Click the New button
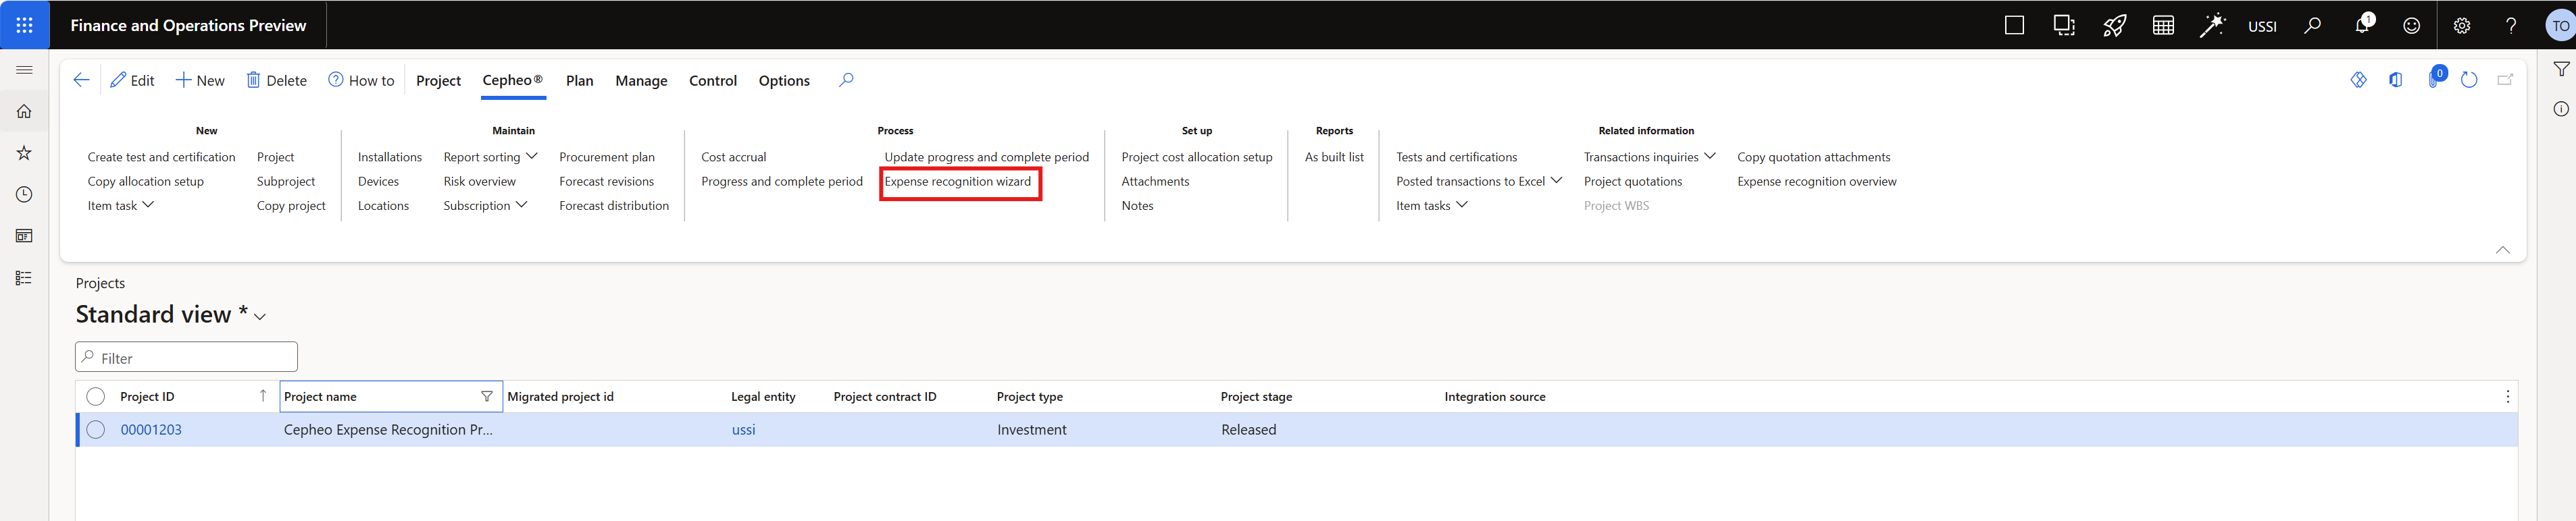This screenshot has height=521, width=2576. point(200,81)
